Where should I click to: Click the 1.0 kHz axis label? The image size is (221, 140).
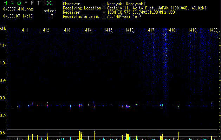(2, 63)
